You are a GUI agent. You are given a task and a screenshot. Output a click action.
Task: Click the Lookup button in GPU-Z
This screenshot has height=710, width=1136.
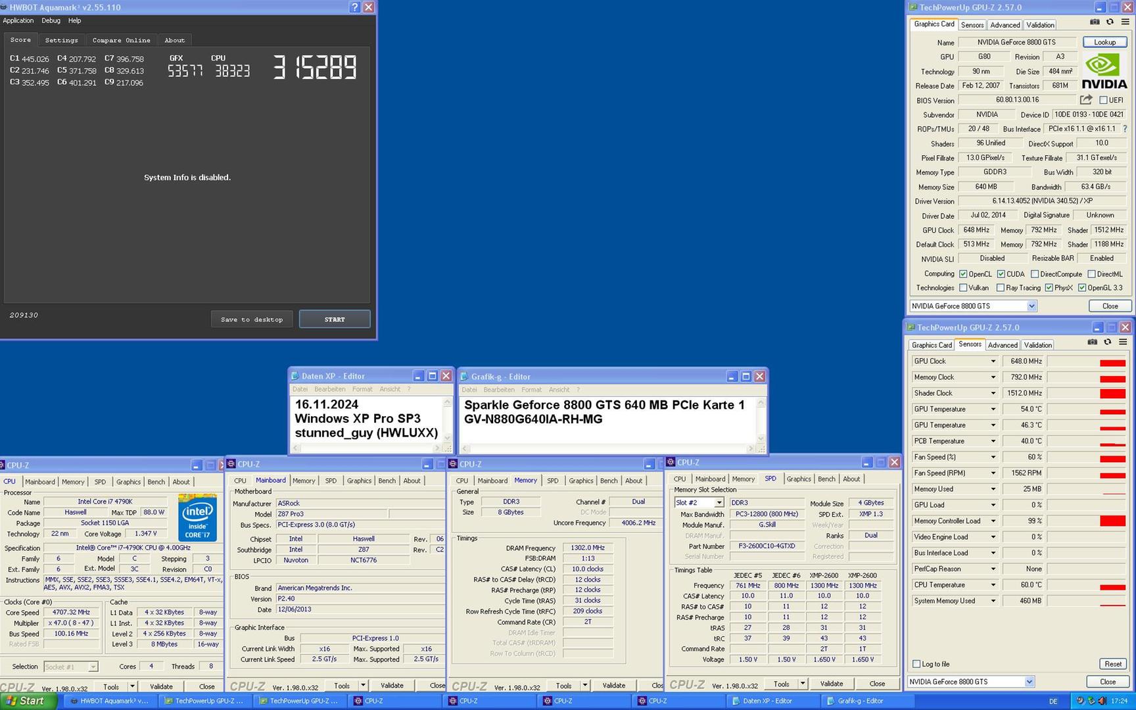coord(1104,42)
